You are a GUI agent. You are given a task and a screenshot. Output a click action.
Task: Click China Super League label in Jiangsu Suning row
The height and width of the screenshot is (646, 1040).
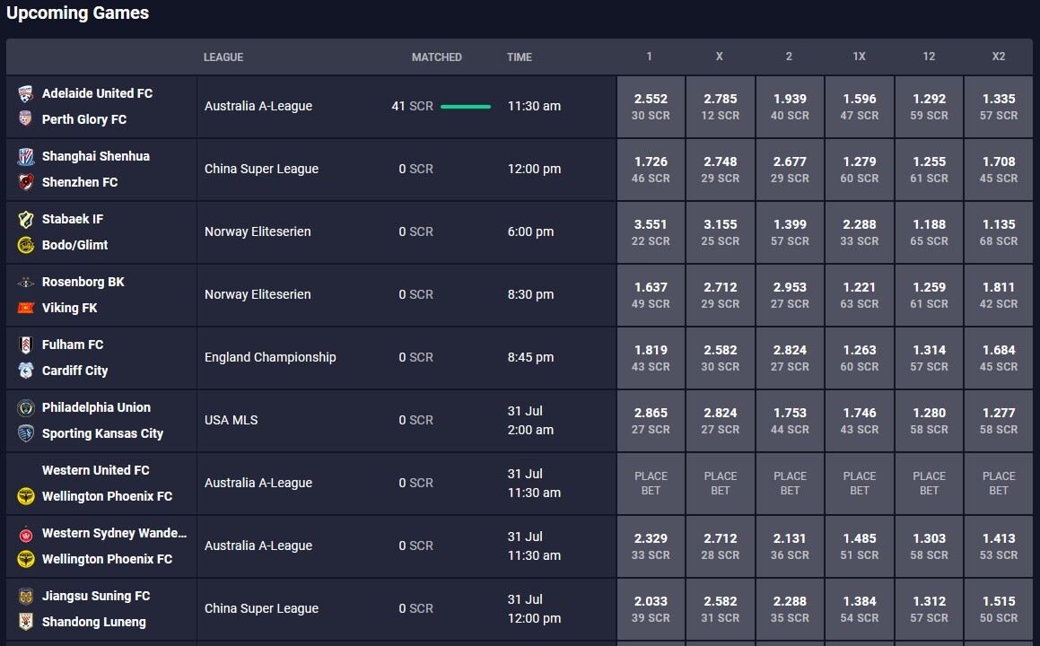point(261,609)
